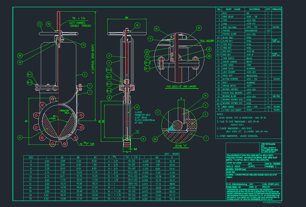Click the balloon callout numbered 13
Image resolution: width=306 pixels, height=207 pixels.
40,24
